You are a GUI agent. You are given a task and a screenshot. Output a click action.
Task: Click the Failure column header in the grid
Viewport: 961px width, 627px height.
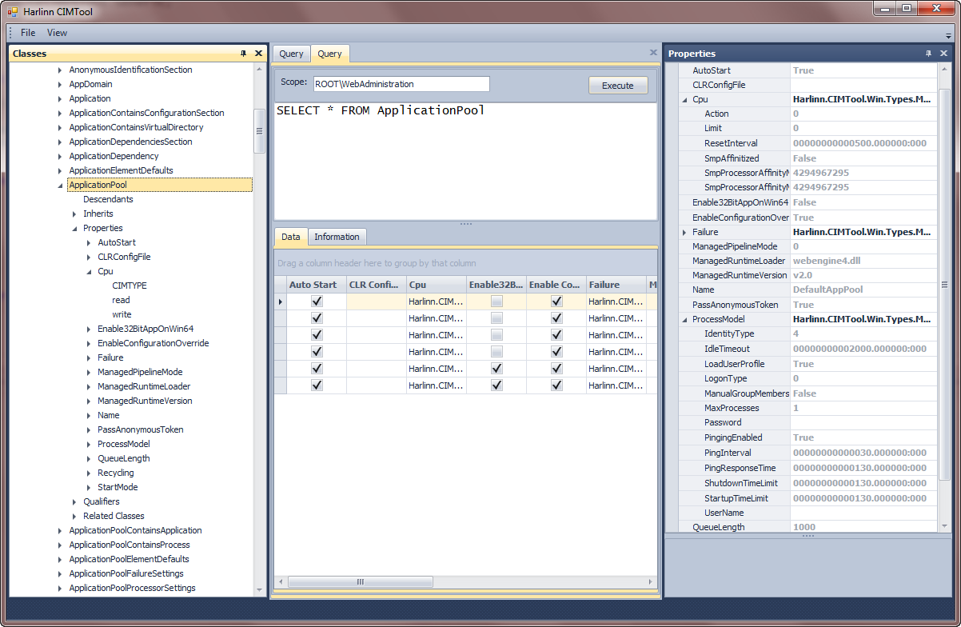616,285
